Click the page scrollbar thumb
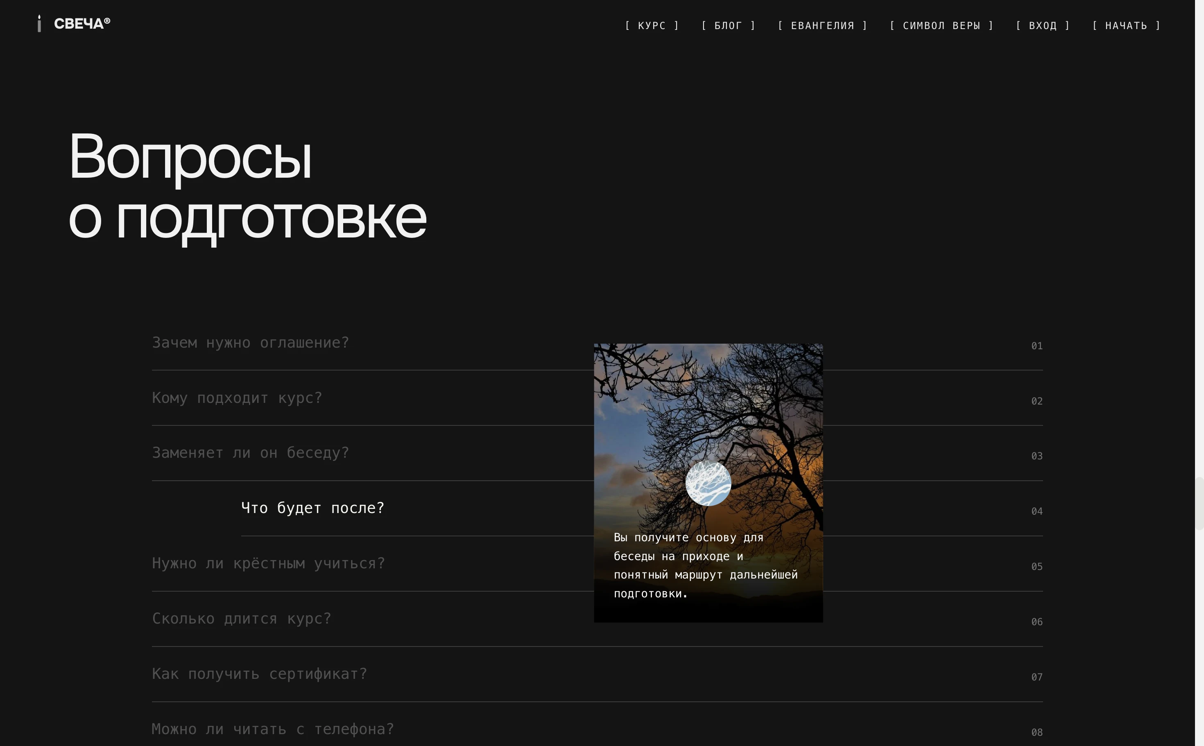The height and width of the screenshot is (746, 1204). coord(1199,503)
